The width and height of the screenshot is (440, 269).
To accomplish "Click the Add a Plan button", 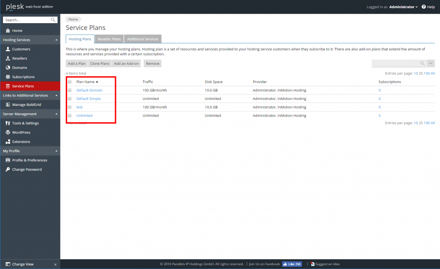I will click(x=76, y=63).
